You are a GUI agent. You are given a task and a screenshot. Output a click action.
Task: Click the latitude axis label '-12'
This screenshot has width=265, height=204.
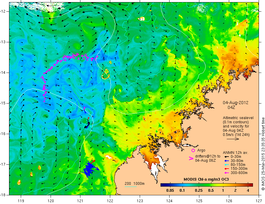point(3,11)
